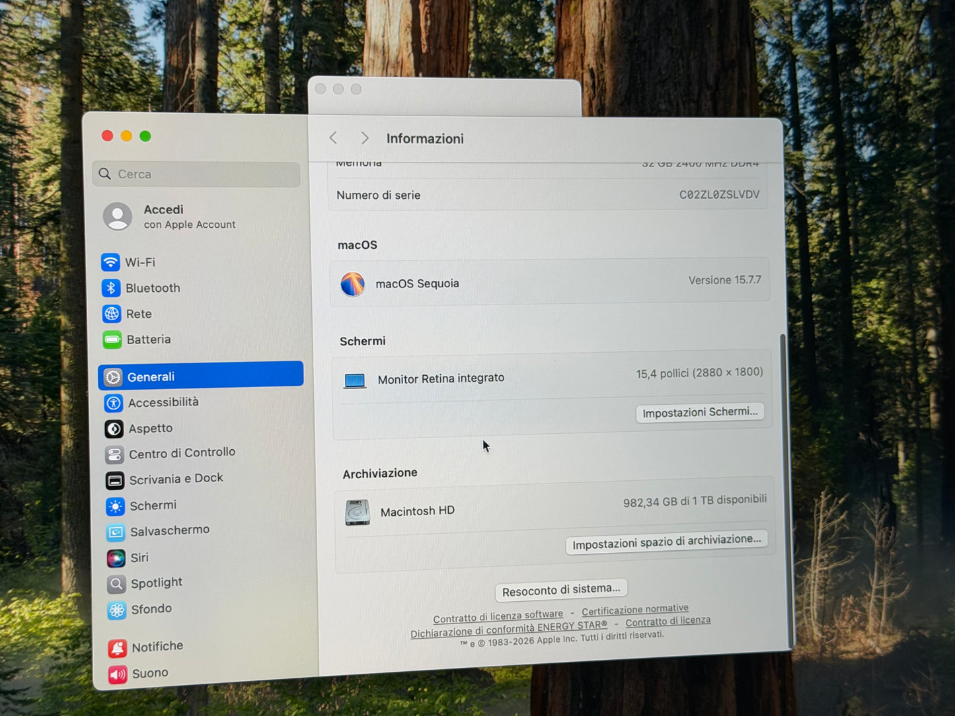This screenshot has height=716, width=955.
Task: Open the Wi-Fi settings icon
Action: (110, 262)
